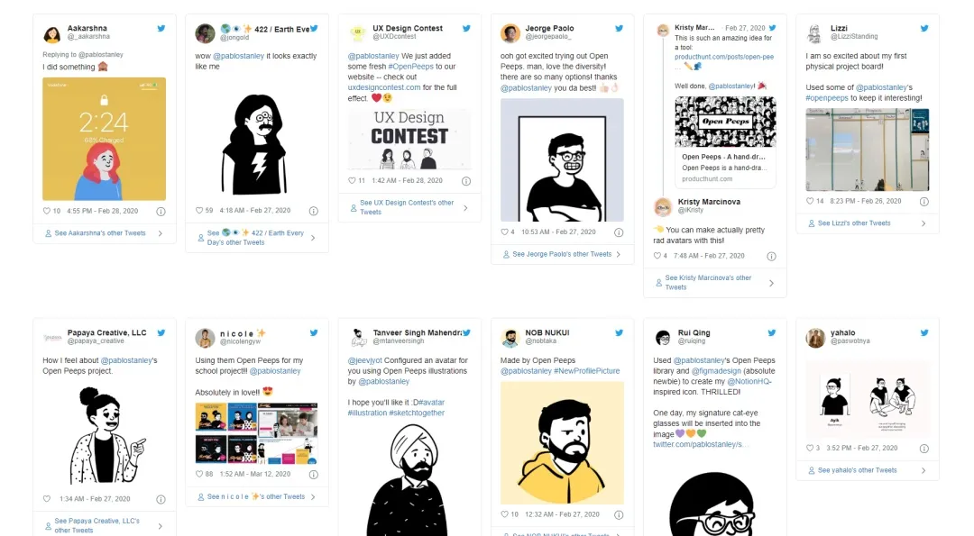Like the UX Design Contest tweet heart

352,180
